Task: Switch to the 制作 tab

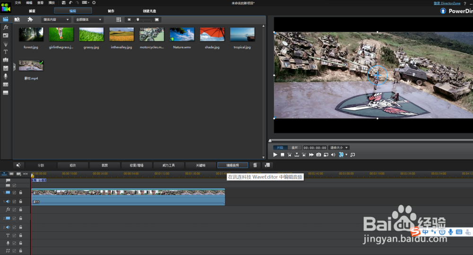Action: tap(111, 11)
